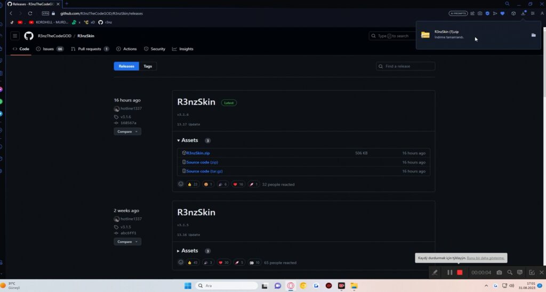The height and width of the screenshot is (292, 546).
Task: Open the r3nz GitHub bookmark
Action: (105, 22)
